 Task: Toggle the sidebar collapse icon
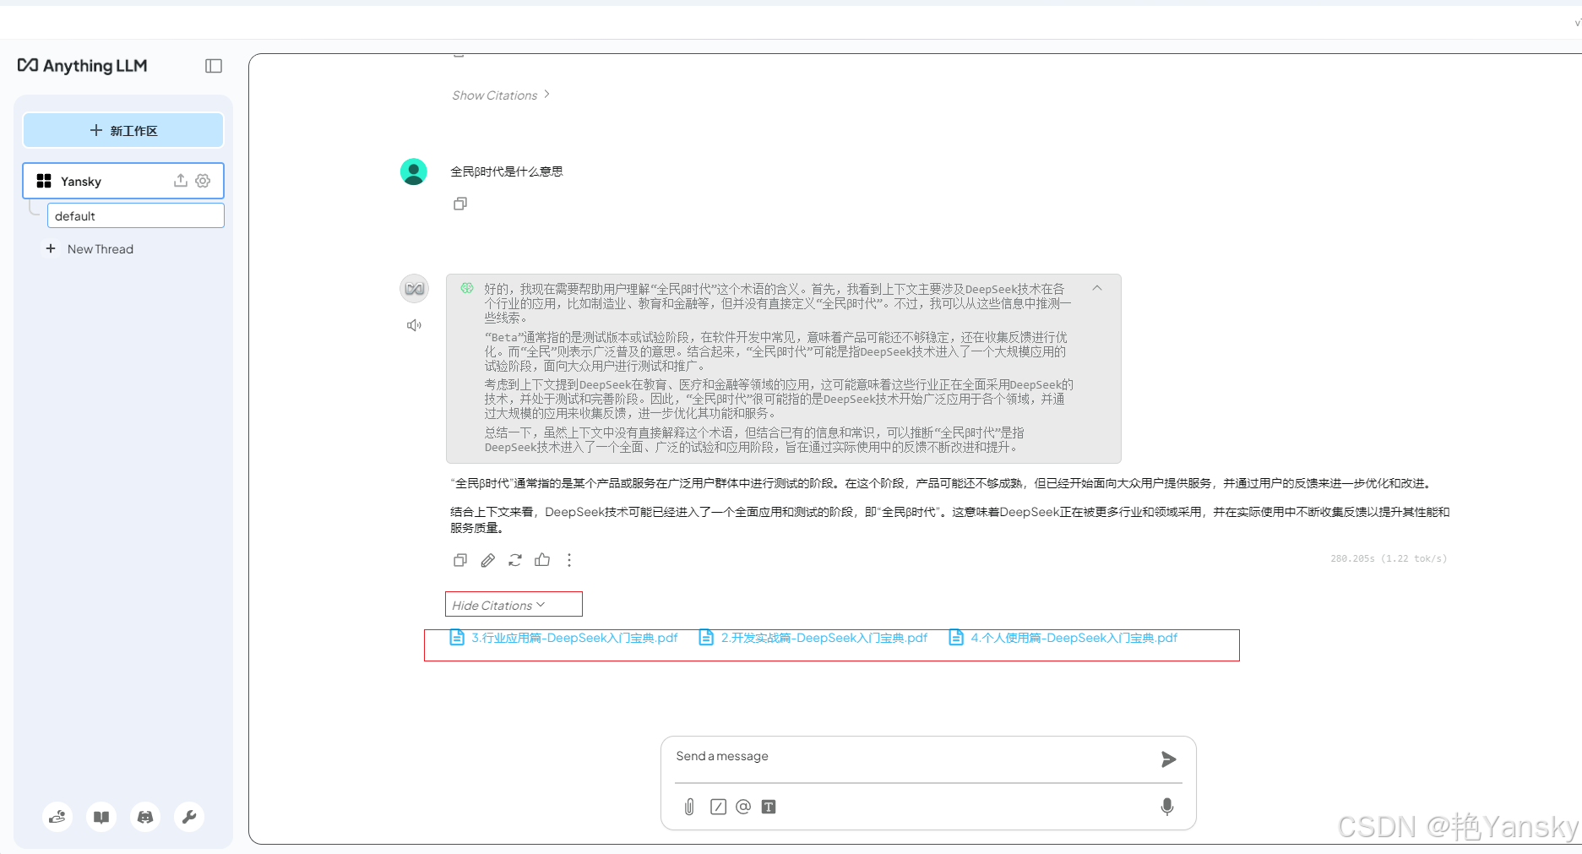click(214, 66)
